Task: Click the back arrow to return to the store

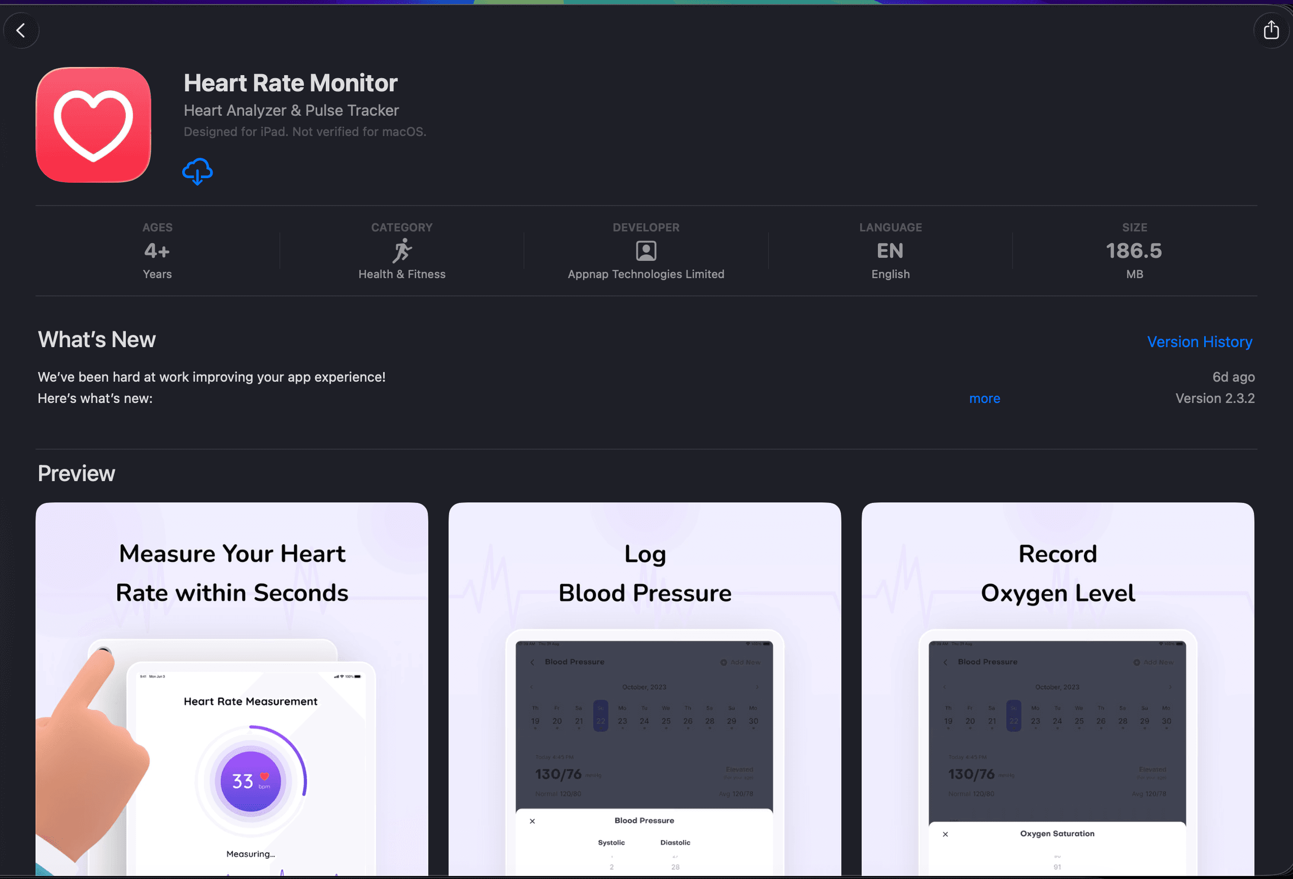Action: click(x=21, y=30)
